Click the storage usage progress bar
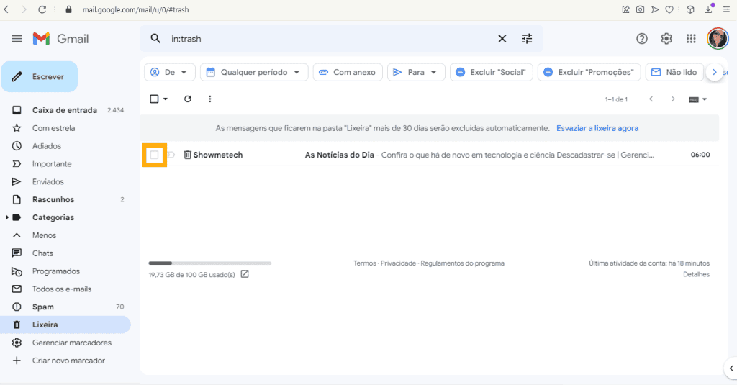The width and height of the screenshot is (737, 385). [210, 263]
